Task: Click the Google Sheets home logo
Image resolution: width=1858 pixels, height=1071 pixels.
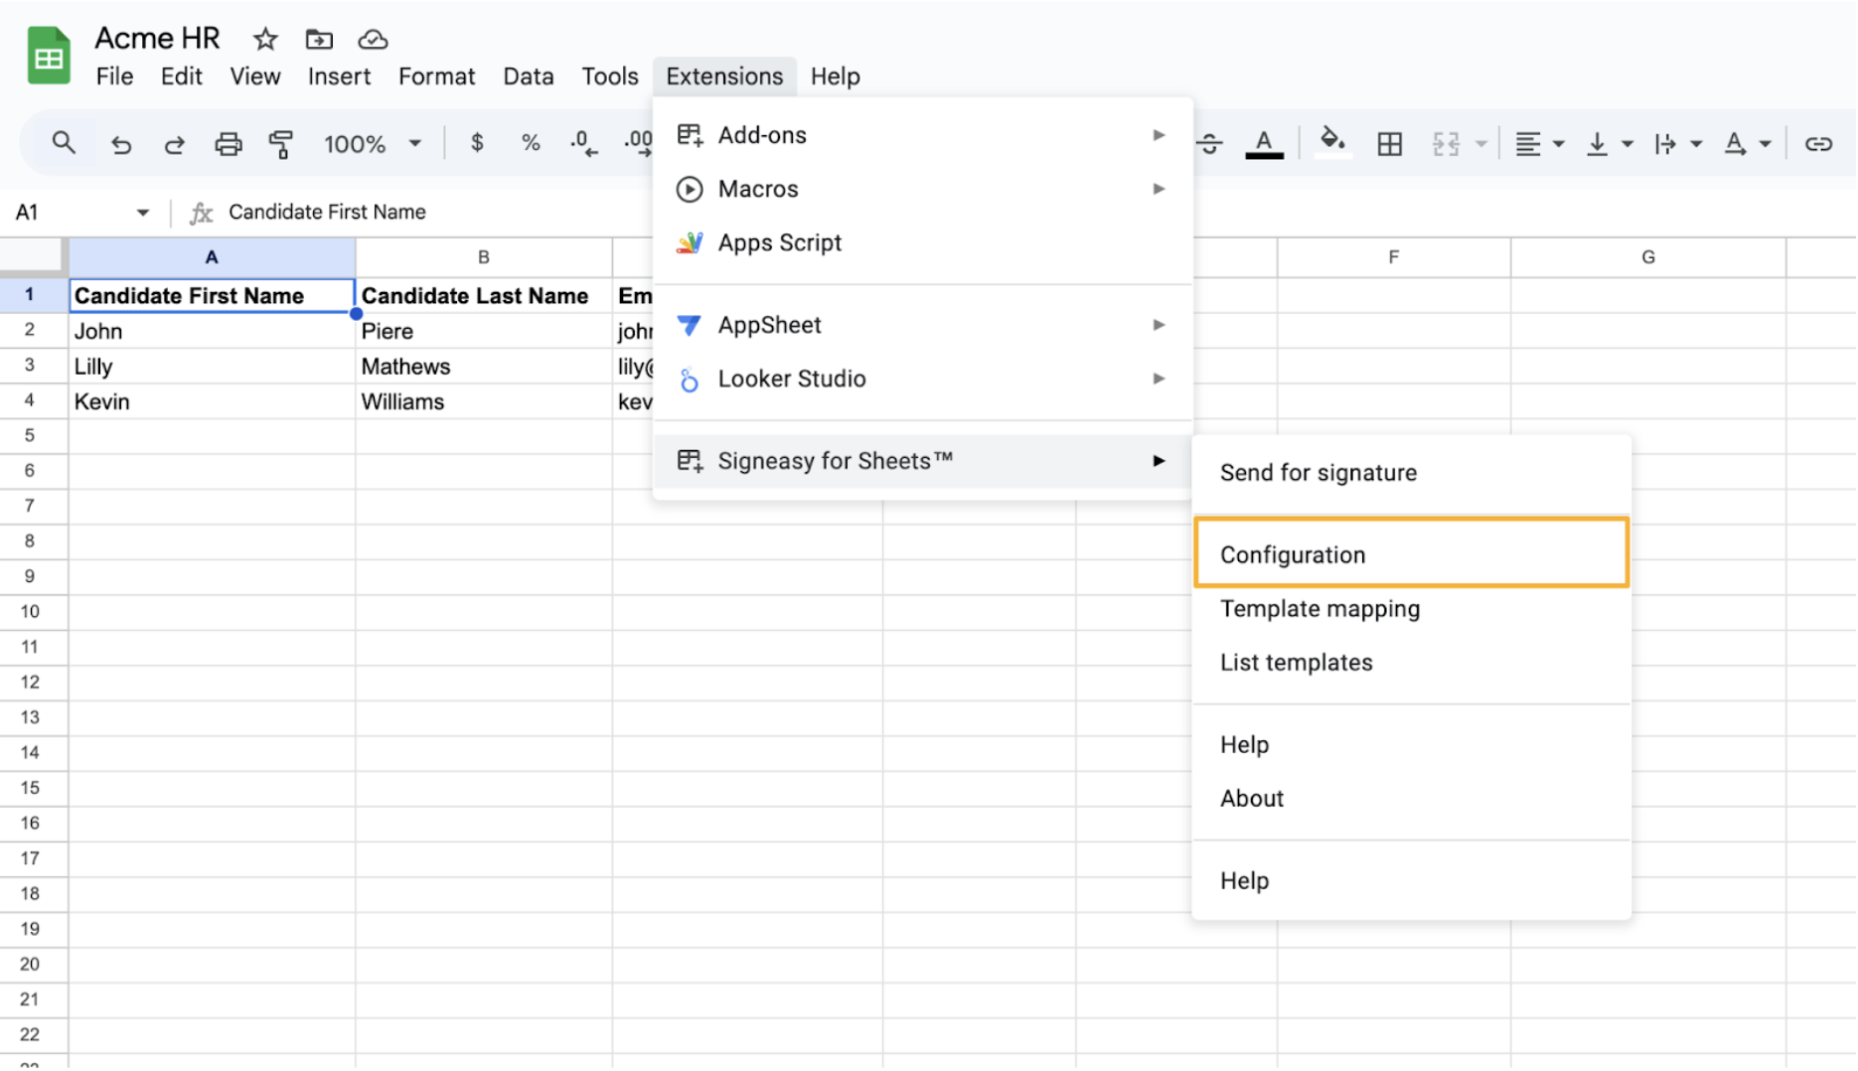Action: (49, 57)
